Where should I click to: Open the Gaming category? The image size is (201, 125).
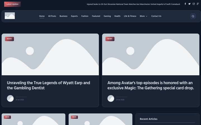[x=107, y=16]
